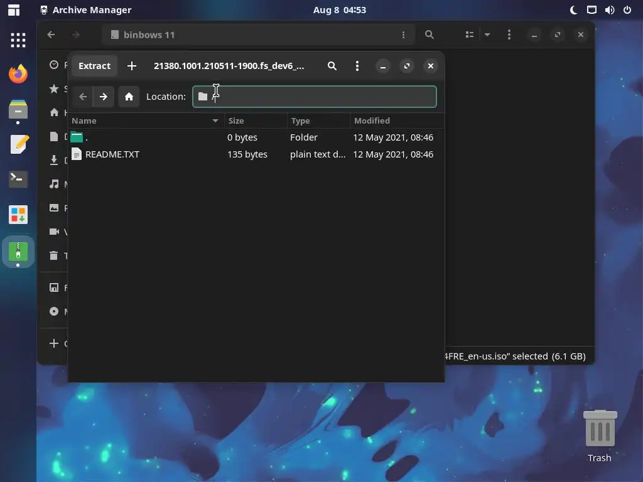Click the 'binbows 11' path bar in Files
This screenshot has height=482, width=643.
pos(258,35)
